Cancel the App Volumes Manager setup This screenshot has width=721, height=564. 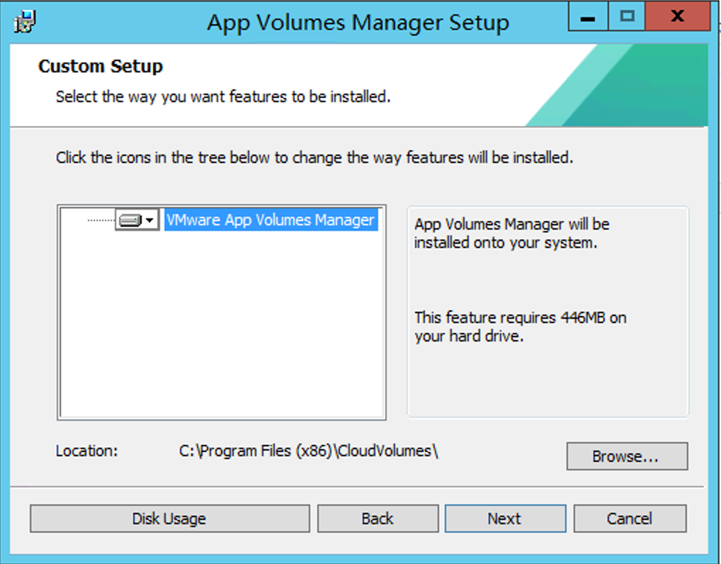[629, 519]
